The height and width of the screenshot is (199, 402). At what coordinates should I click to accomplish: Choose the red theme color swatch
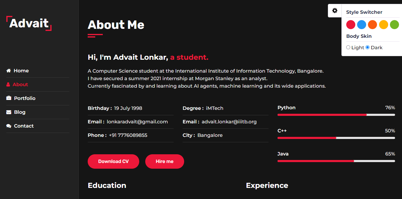click(x=351, y=25)
